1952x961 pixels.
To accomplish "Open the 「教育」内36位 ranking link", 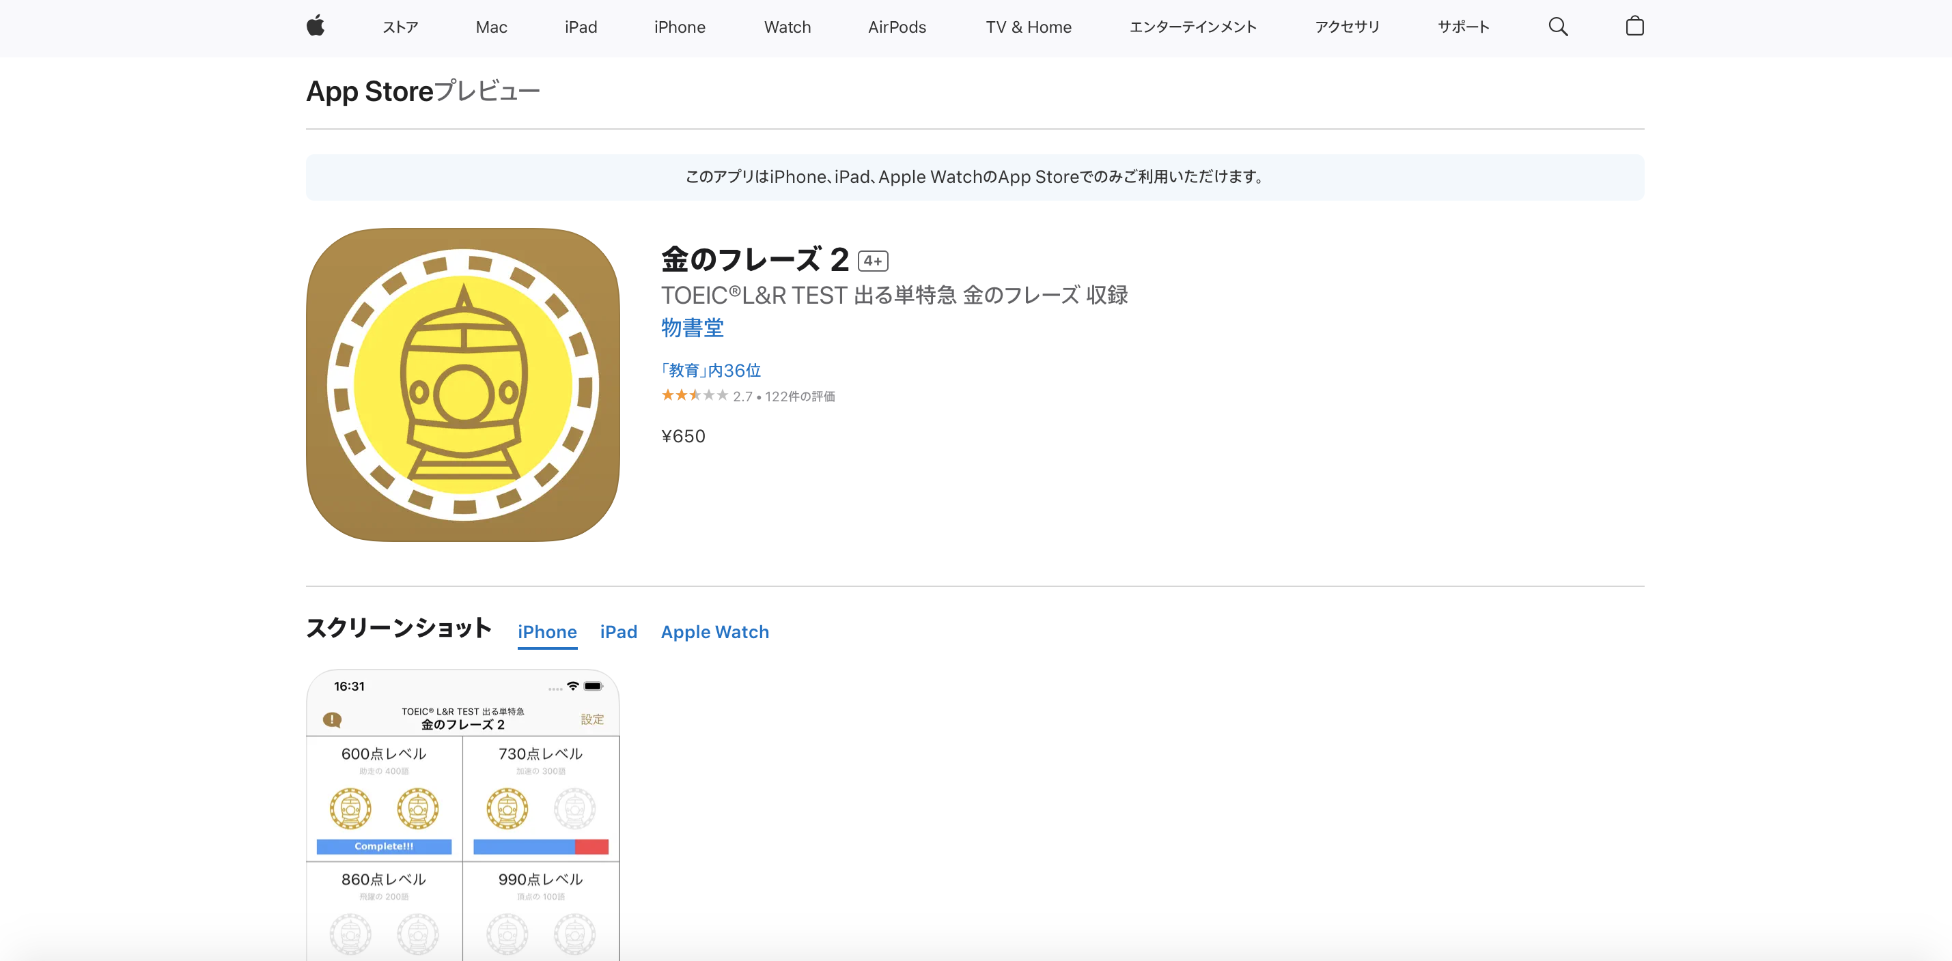I will 711,371.
